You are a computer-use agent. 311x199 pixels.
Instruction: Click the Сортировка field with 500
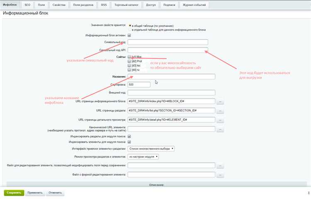pyautogui.click(x=139, y=85)
